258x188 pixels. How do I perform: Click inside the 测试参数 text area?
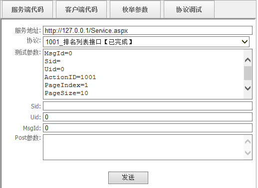click(x=143, y=74)
